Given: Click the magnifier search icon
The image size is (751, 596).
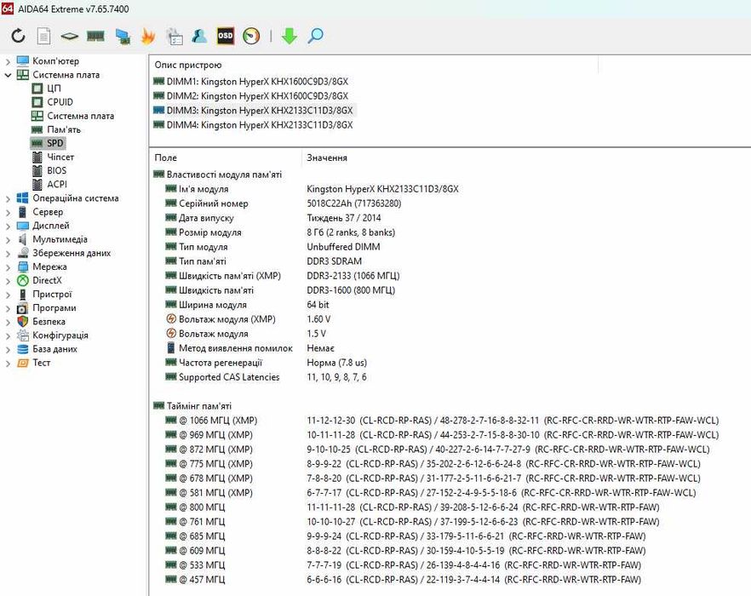Looking at the screenshot, I should pyautogui.click(x=315, y=36).
